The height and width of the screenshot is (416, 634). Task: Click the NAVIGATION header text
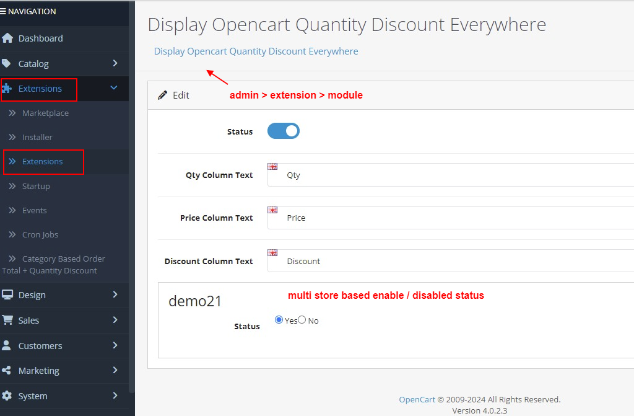coord(32,11)
